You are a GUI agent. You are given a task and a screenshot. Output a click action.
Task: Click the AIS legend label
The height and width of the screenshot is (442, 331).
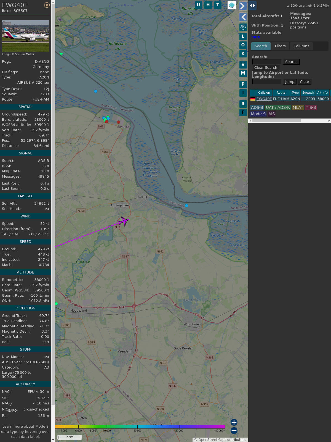272,114
